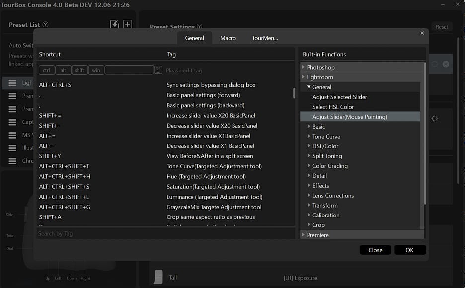Expand the Lens Corrections subgroup
The image size is (465, 288).
[x=309, y=195]
